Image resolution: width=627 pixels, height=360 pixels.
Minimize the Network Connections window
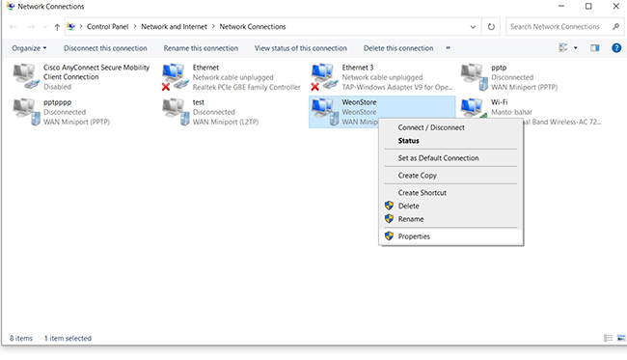pyautogui.click(x=561, y=6)
